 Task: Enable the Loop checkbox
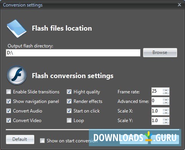pos(69,121)
